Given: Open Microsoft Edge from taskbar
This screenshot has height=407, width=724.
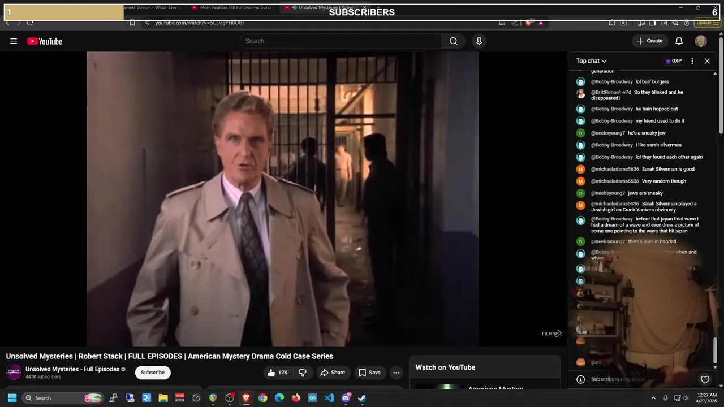Looking at the screenshot, I should click(x=279, y=398).
